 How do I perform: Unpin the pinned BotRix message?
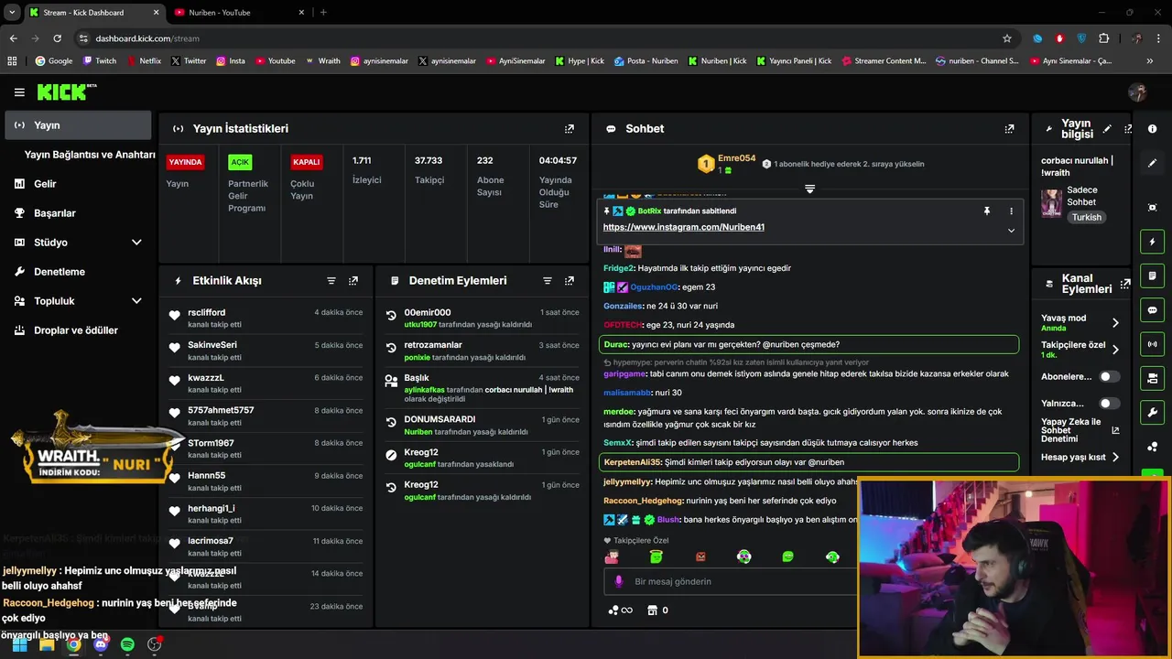pos(987,211)
